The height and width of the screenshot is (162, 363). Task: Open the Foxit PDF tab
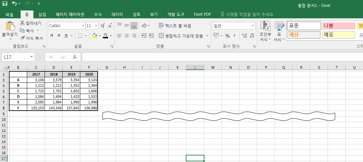[x=202, y=14]
